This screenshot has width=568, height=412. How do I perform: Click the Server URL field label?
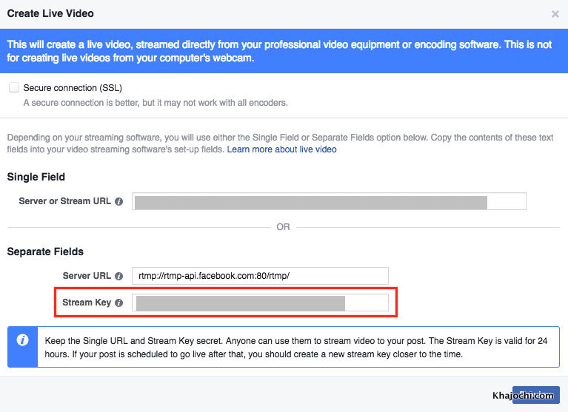click(x=87, y=276)
